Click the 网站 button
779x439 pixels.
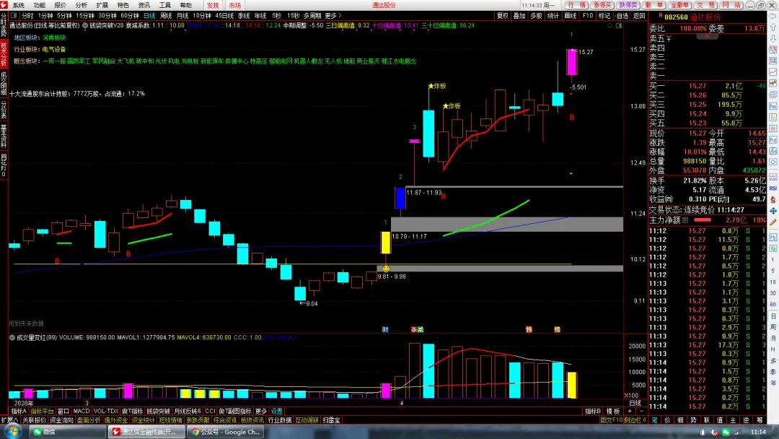(x=731, y=5)
